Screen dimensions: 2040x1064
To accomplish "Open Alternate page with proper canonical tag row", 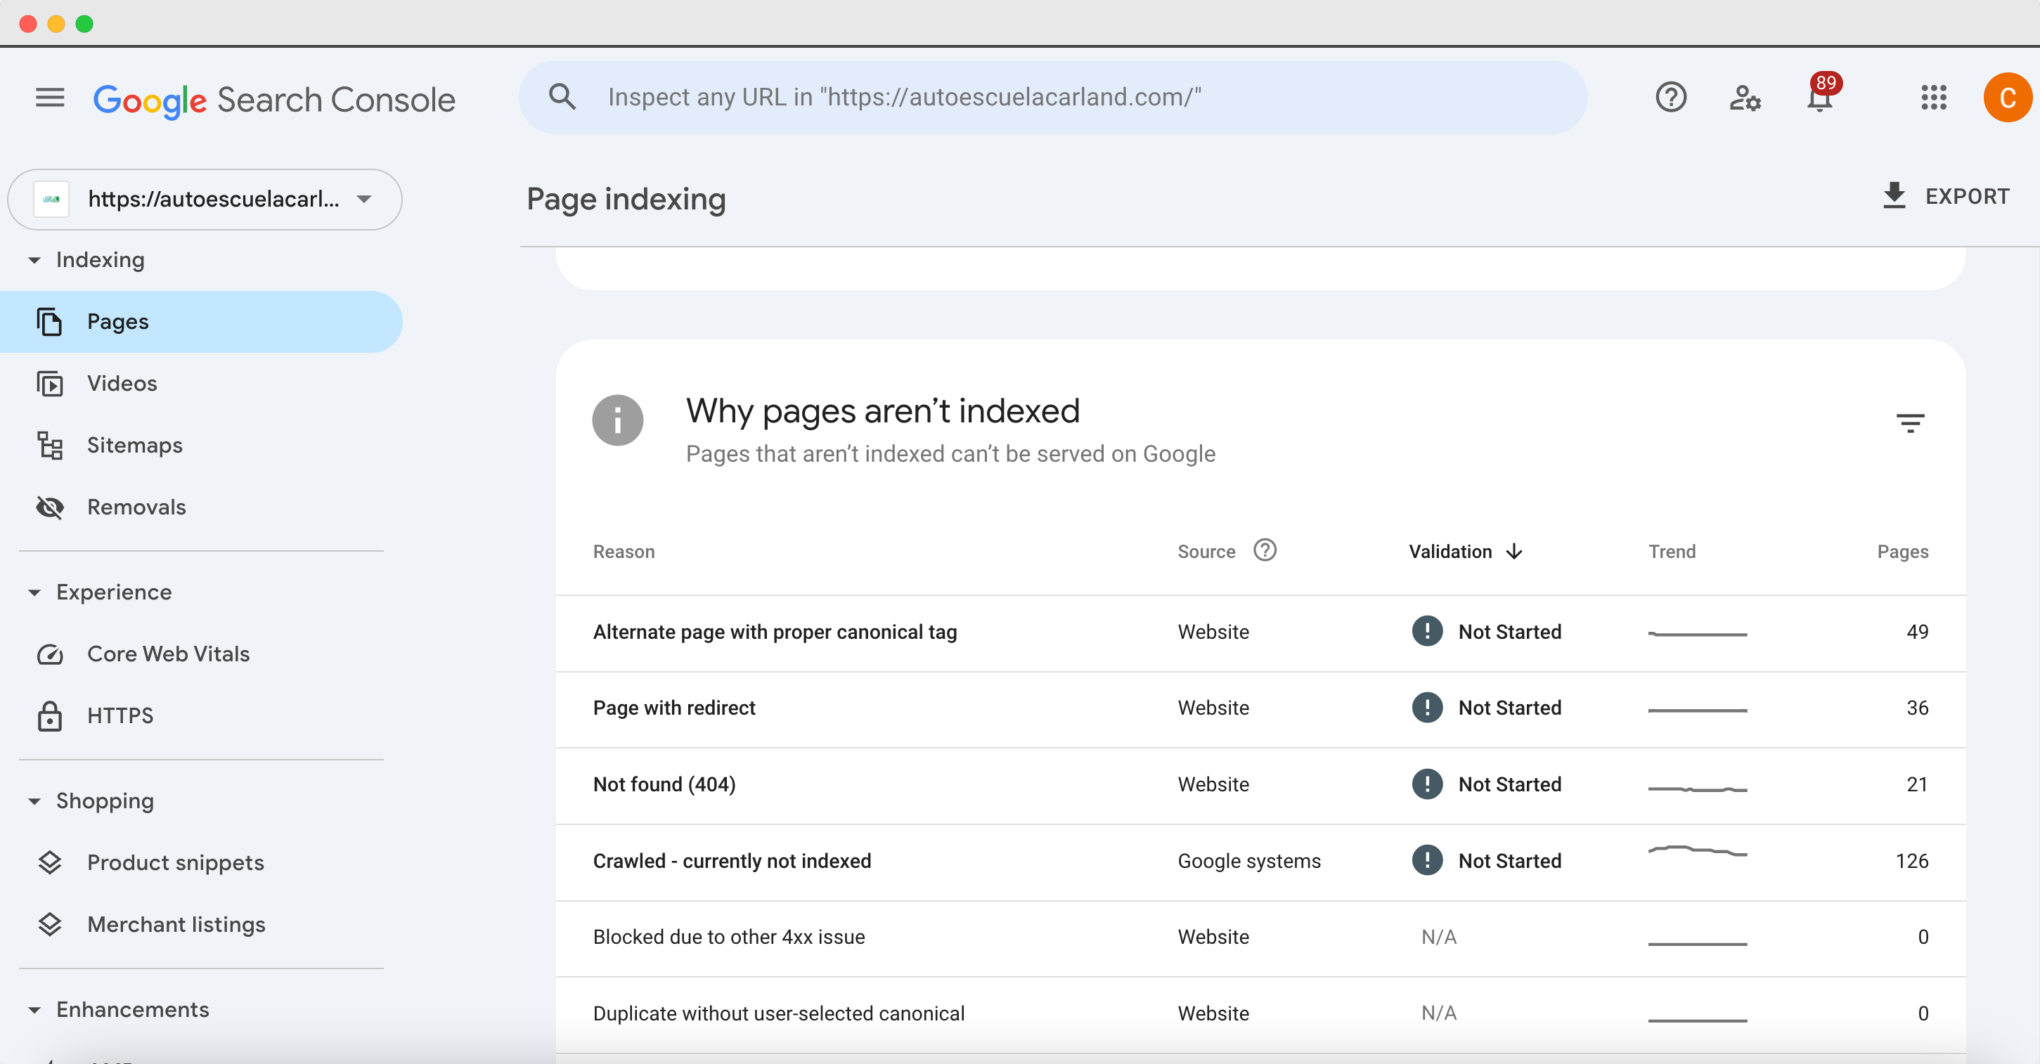I will tap(1260, 632).
